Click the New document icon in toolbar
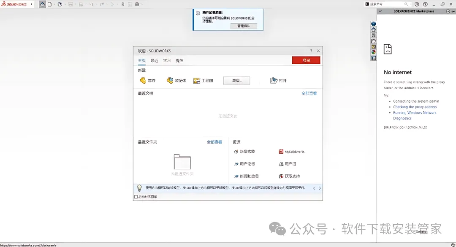 (50, 4)
